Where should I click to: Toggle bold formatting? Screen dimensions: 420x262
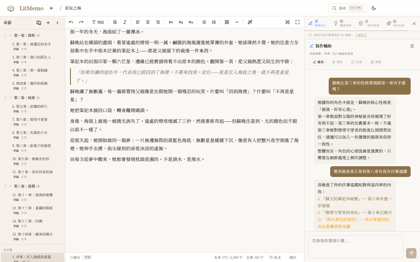point(115,22)
